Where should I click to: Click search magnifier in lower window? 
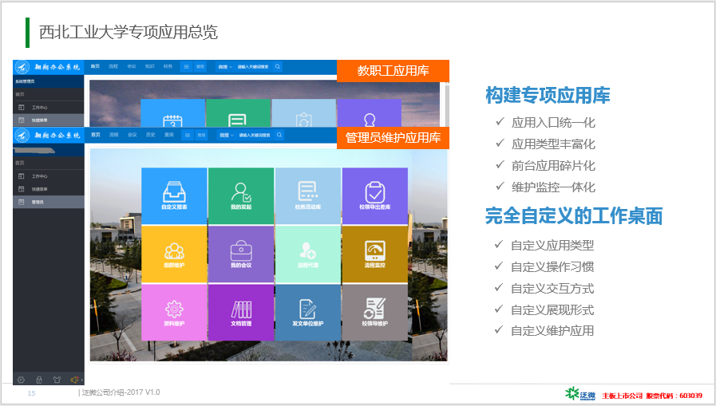279,135
